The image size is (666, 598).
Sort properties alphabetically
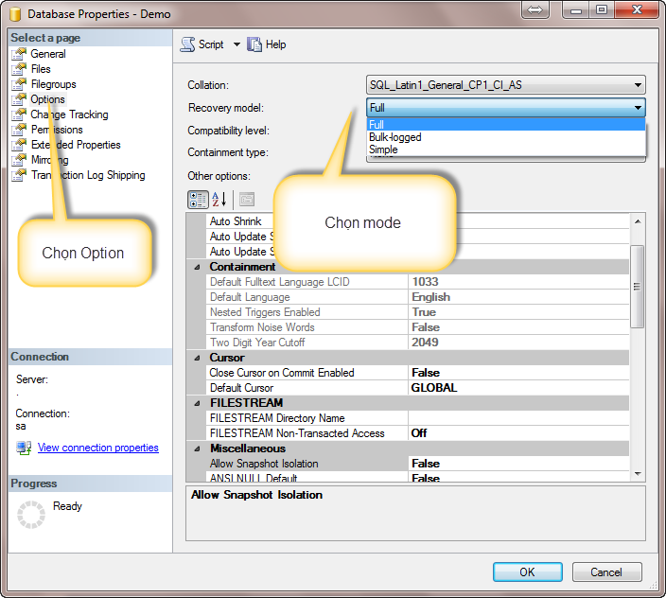(x=219, y=200)
